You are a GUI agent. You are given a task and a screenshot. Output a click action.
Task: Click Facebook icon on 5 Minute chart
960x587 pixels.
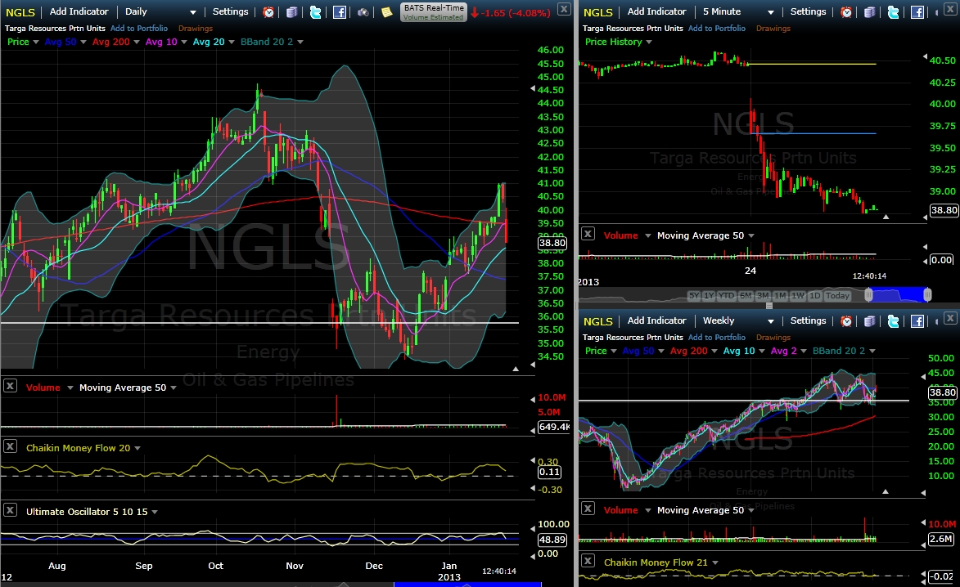(917, 11)
